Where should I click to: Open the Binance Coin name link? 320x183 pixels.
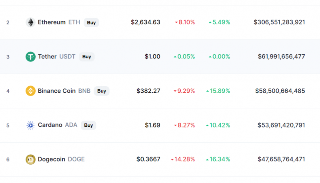pyautogui.click(x=57, y=91)
